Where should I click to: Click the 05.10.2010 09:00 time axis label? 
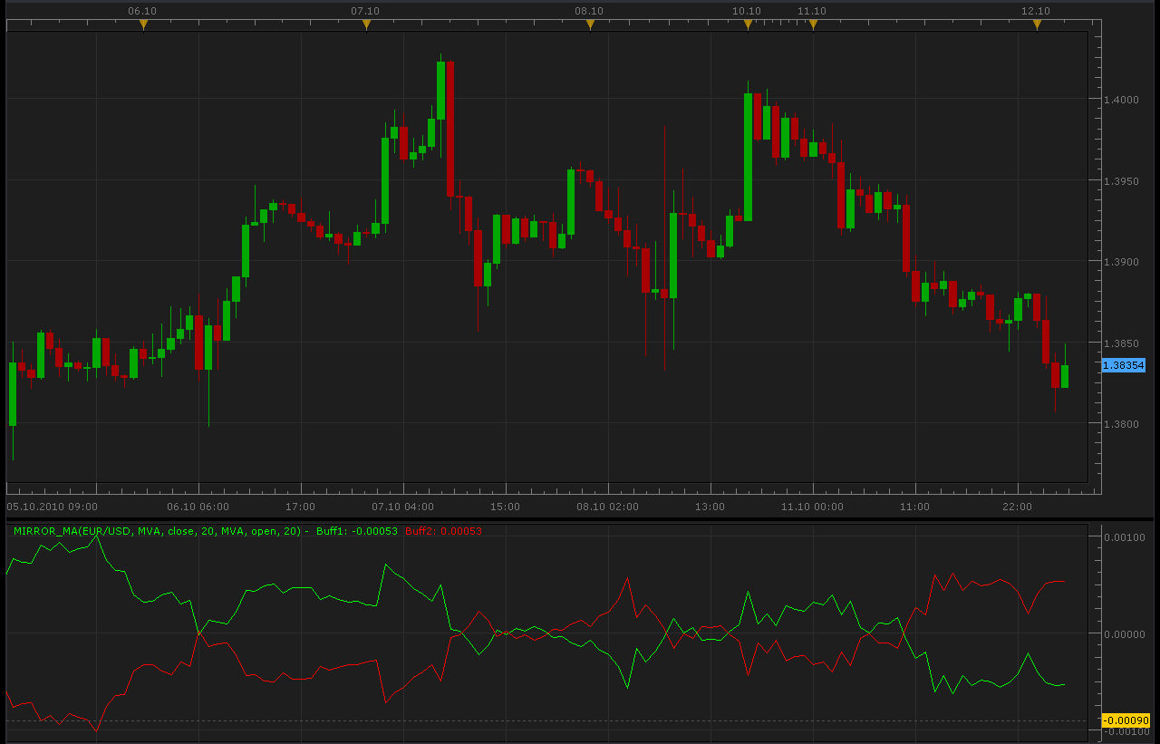[x=52, y=507]
